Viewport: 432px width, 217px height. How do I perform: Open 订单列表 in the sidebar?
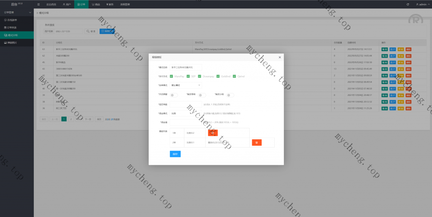[x=12, y=27]
